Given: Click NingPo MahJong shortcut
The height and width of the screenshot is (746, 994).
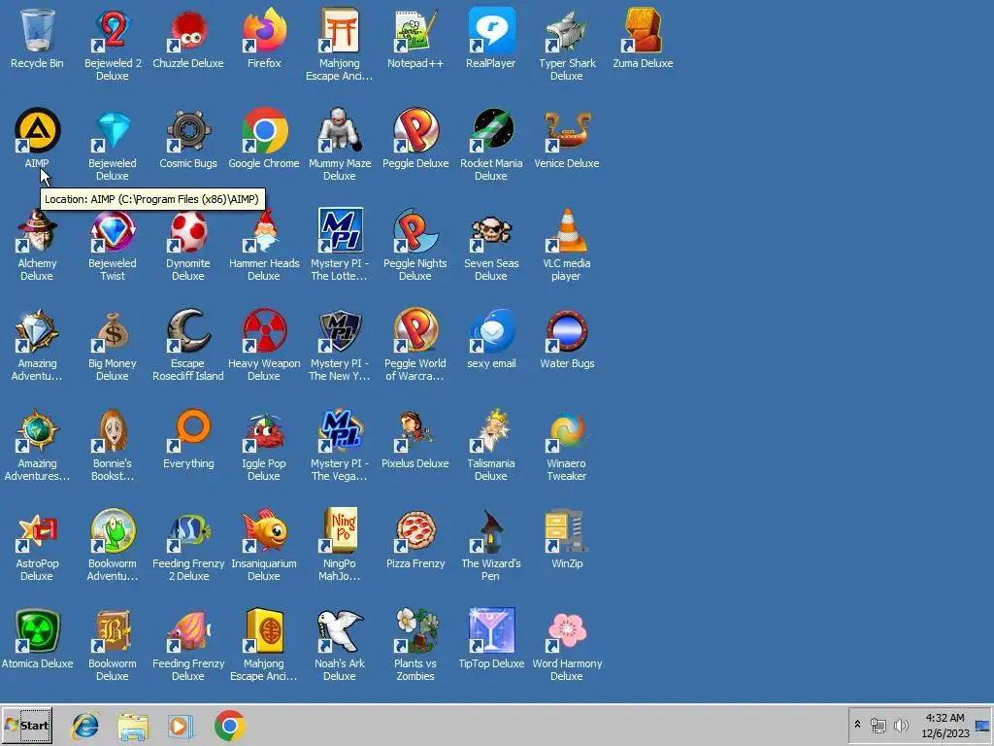Looking at the screenshot, I should click(340, 531).
